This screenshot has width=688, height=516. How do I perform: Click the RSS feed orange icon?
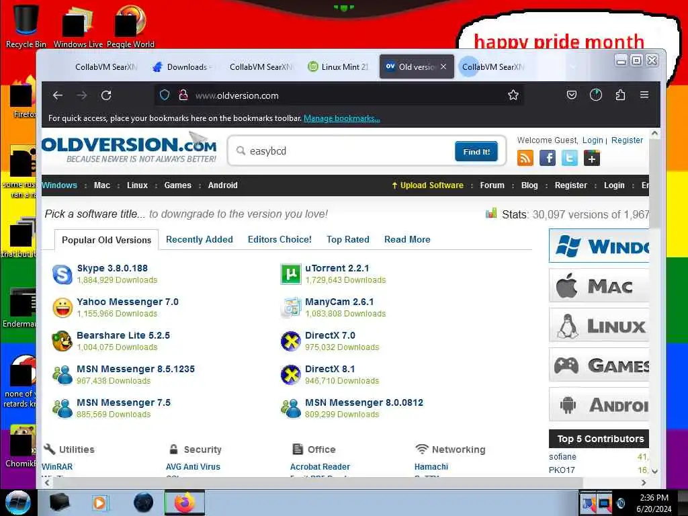coord(525,158)
